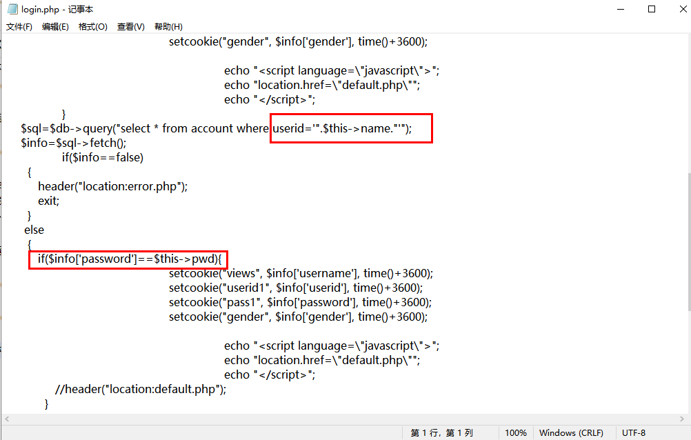Open the 文件(F) menu
The width and height of the screenshot is (691, 440).
(x=19, y=27)
